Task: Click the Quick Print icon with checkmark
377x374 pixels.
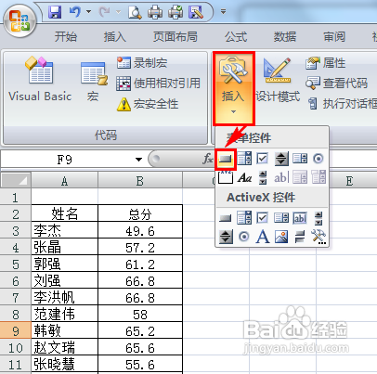Action: click(x=175, y=12)
